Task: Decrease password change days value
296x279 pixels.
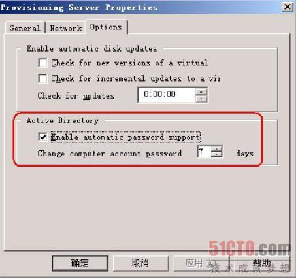Action: tap(217, 154)
